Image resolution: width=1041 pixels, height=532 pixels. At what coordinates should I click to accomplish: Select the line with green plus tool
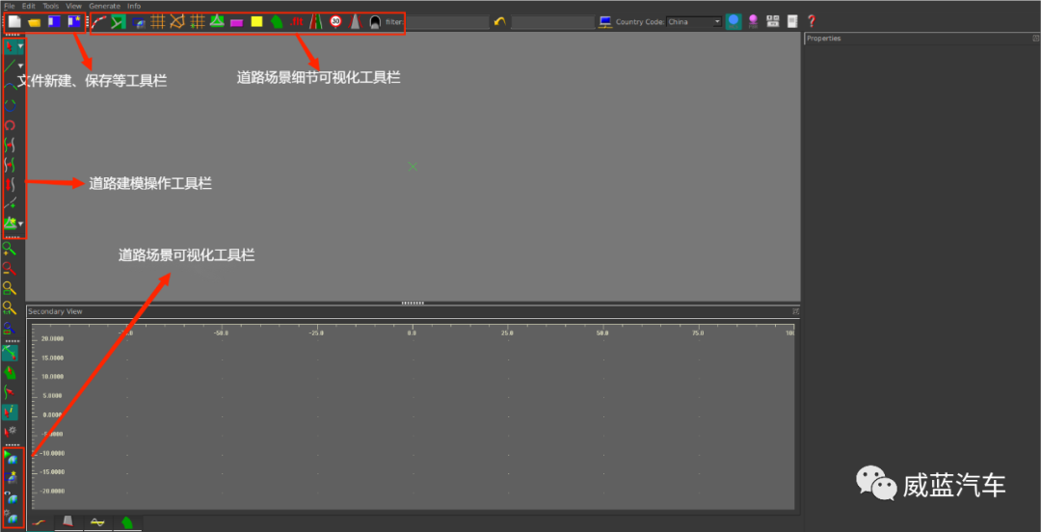10,204
